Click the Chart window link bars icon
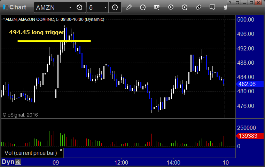The height and width of the screenshot is (167, 265). [5, 7]
